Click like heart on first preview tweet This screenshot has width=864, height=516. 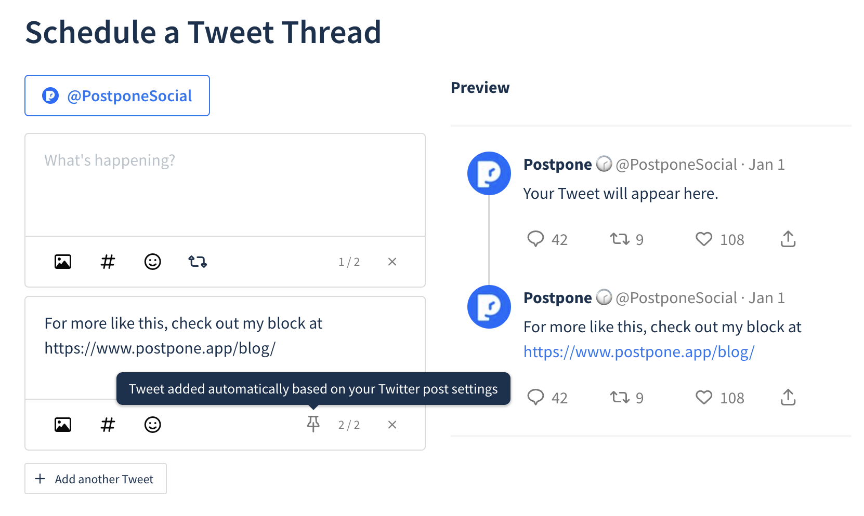(x=704, y=239)
